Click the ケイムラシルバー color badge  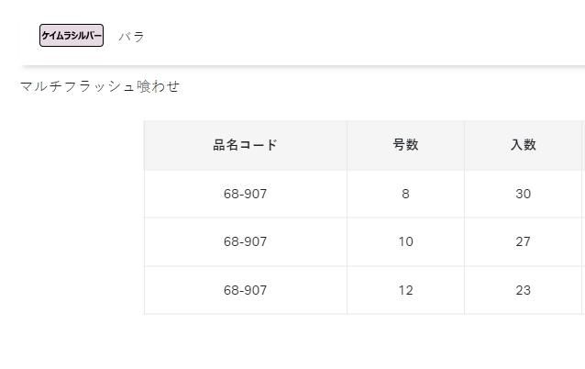coord(72,36)
